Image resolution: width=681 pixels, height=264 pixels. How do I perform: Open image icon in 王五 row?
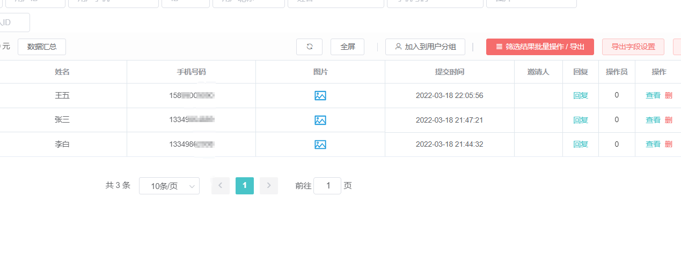pos(320,96)
